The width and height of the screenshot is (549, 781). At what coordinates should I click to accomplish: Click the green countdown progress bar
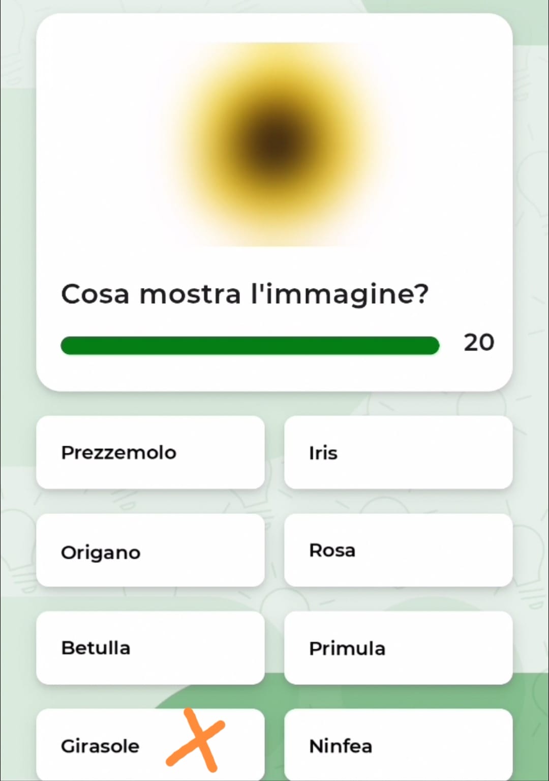250,345
